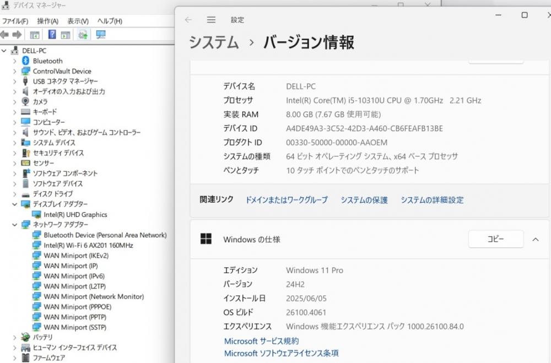Select WAN Miniport (L2TP) entry
The image size is (551, 363).
(74, 286)
